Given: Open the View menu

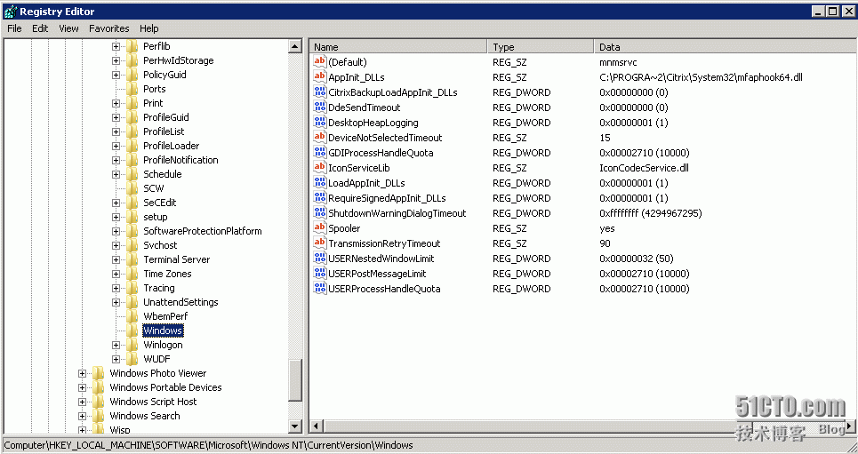Looking at the screenshot, I should [x=69, y=28].
